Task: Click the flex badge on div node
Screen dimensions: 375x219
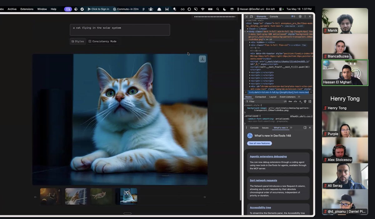Action: (304, 45)
